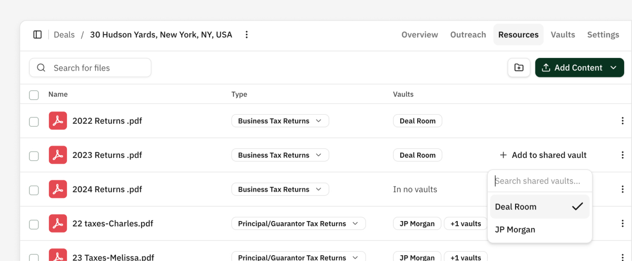The width and height of the screenshot is (632, 261).
Task: Open row menu for 2022 Returns .pdf
Action: click(623, 121)
